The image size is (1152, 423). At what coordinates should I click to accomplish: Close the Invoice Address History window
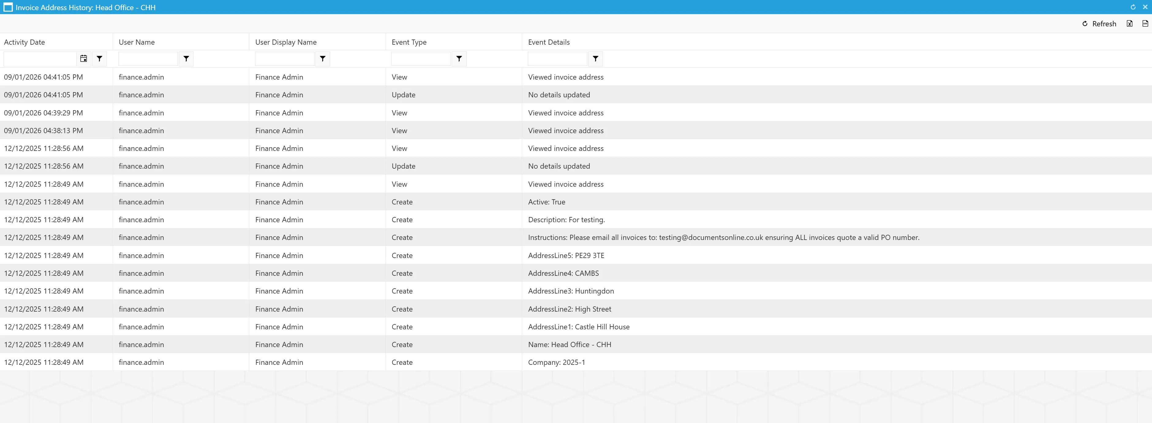(1145, 7)
